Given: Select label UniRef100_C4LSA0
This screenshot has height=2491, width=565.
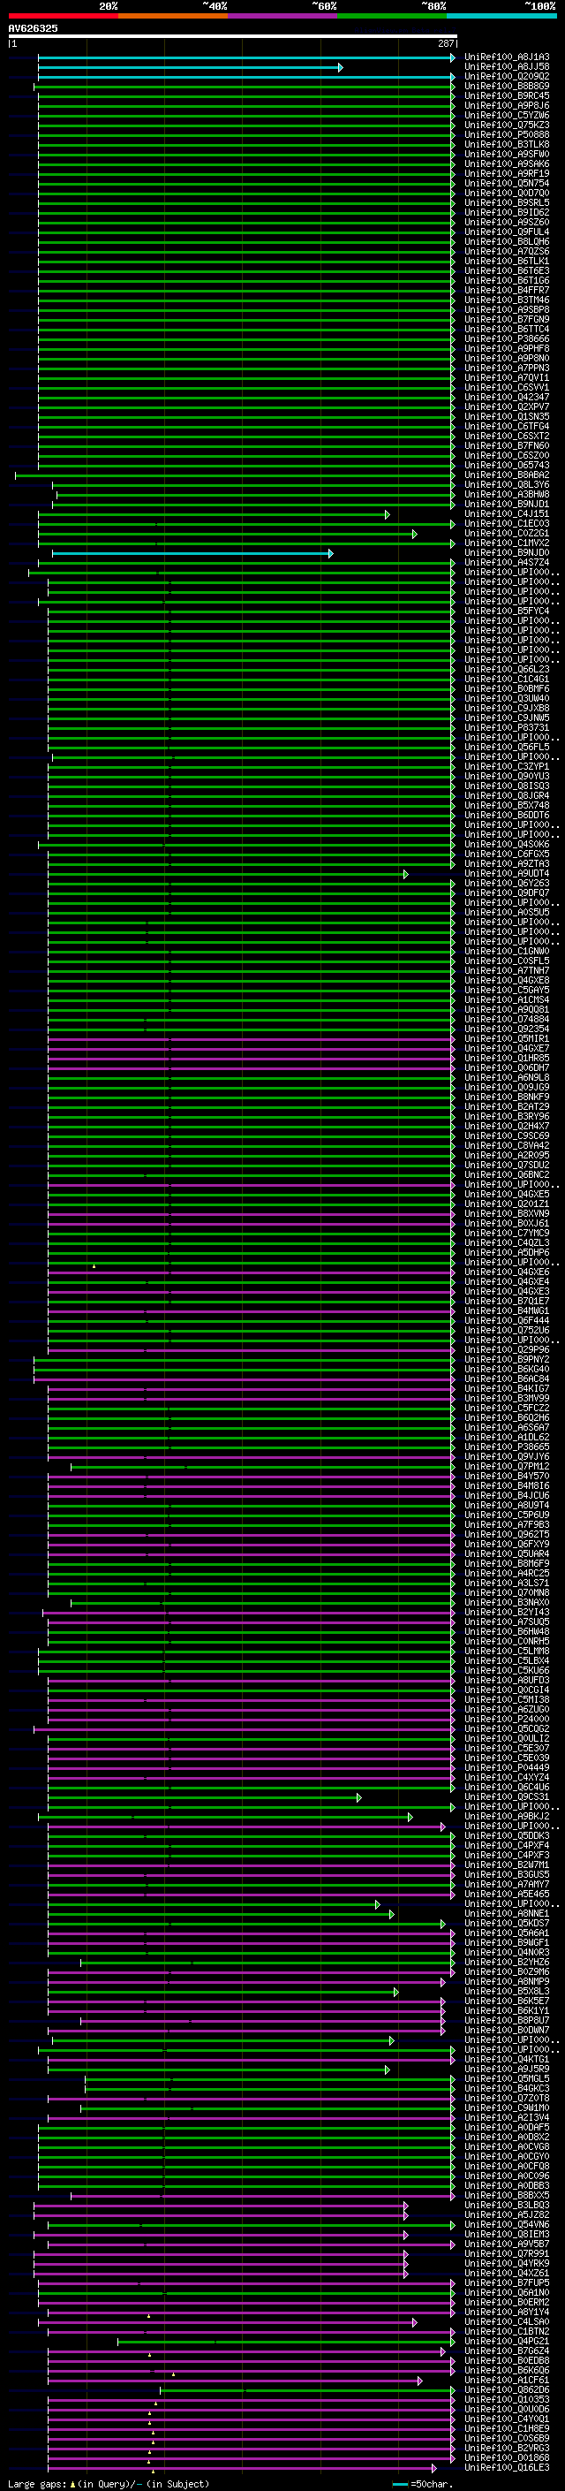Looking at the screenshot, I should click(507, 2321).
